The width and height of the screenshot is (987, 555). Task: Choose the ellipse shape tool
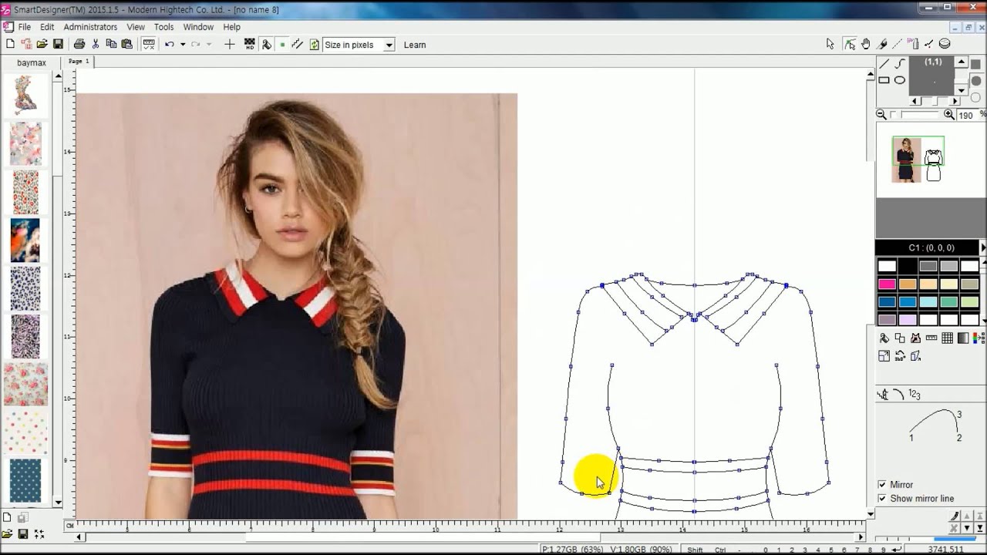pos(900,79)
